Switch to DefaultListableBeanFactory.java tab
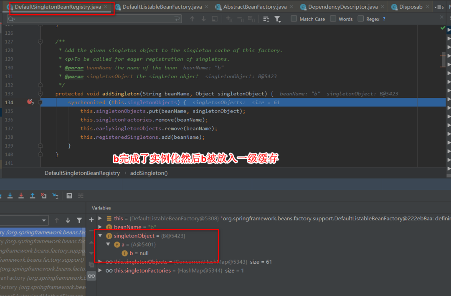451x296 pixels. (162, 7)
